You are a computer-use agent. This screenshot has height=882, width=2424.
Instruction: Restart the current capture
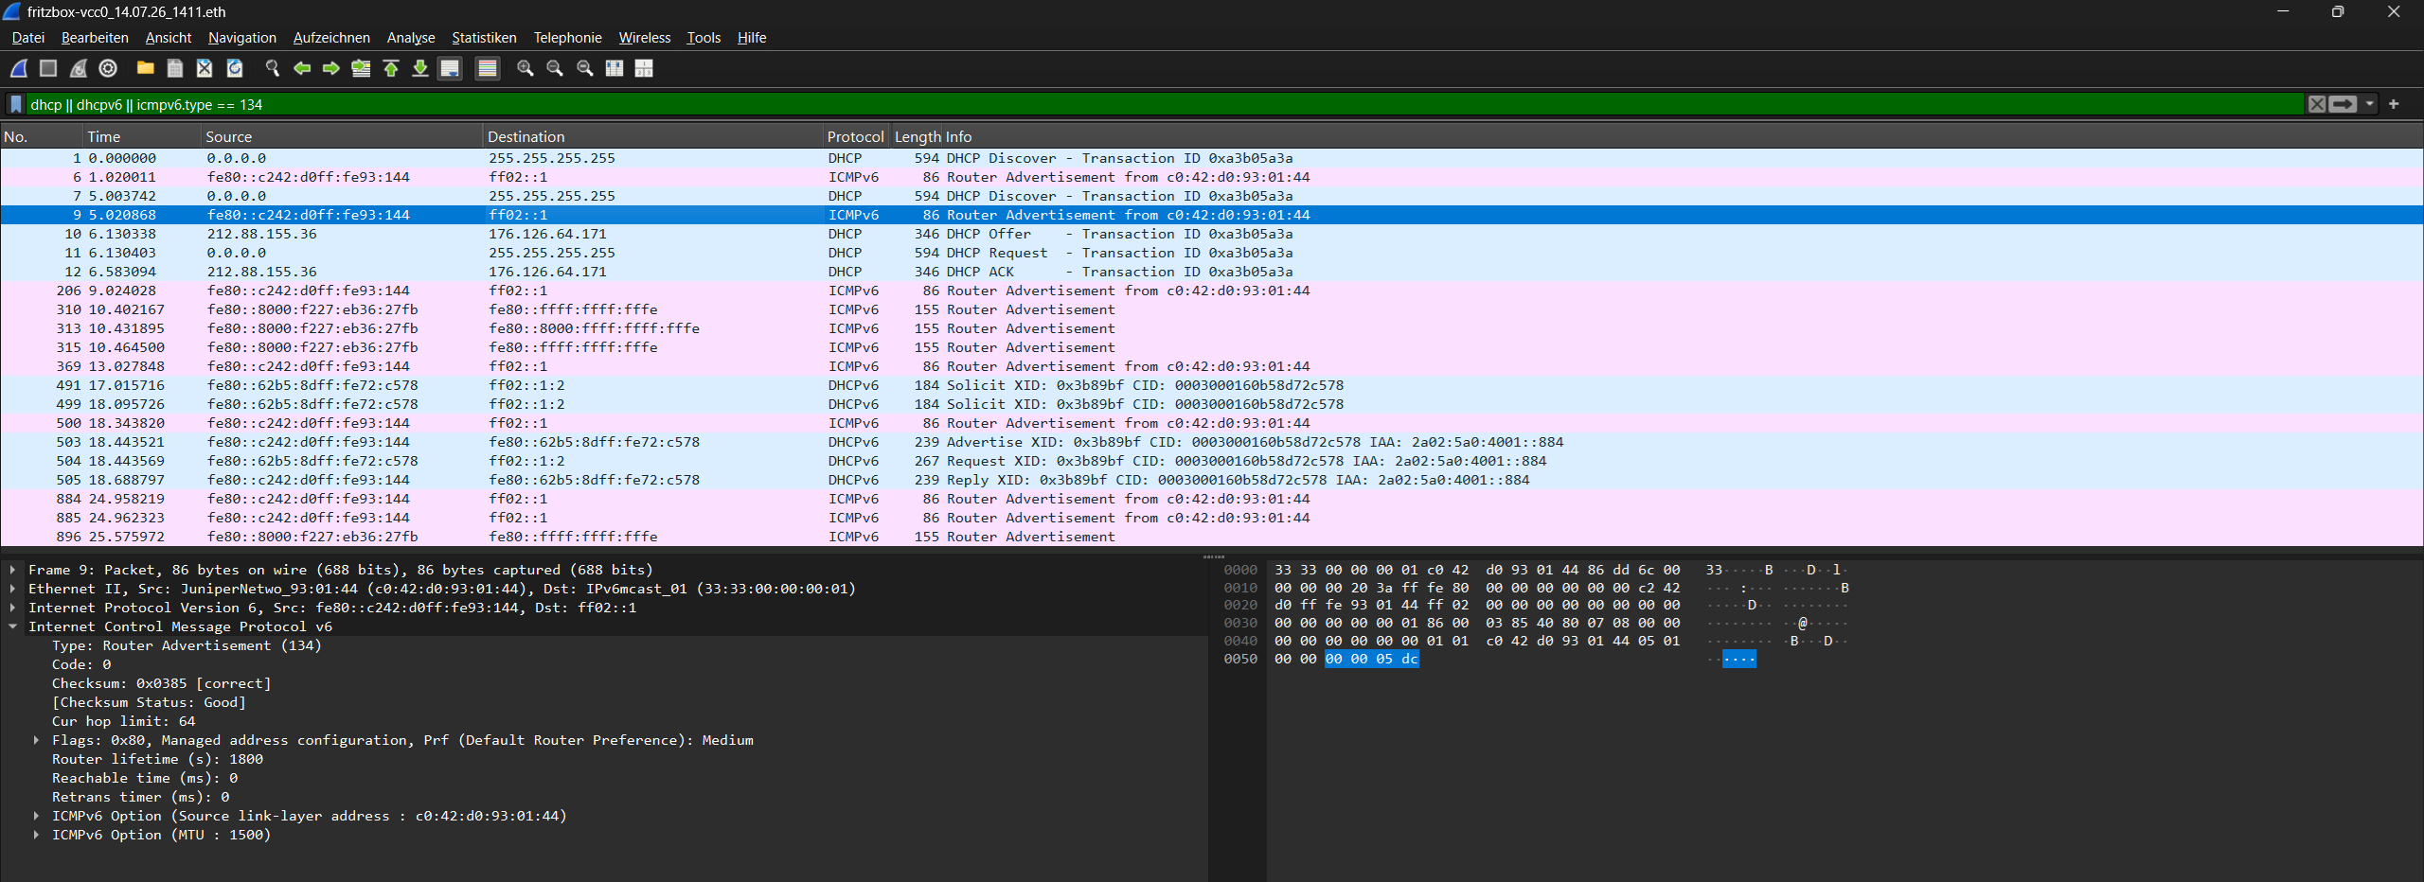point(79,68)
